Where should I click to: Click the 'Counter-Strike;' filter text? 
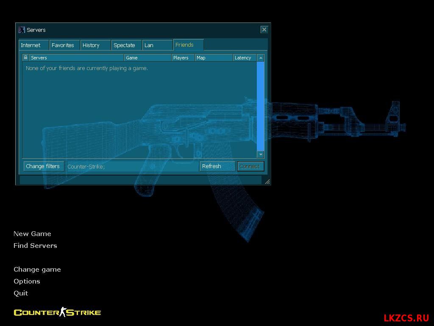click(x=86, y=166)
